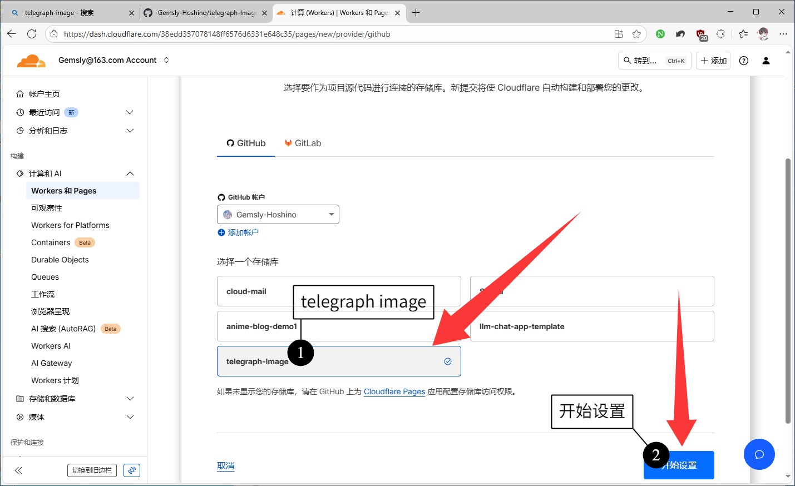Collapse the sidebar with double-arrow icon
Screen dimensions: 795x486
pyautogui.click(x=18, y=470)
